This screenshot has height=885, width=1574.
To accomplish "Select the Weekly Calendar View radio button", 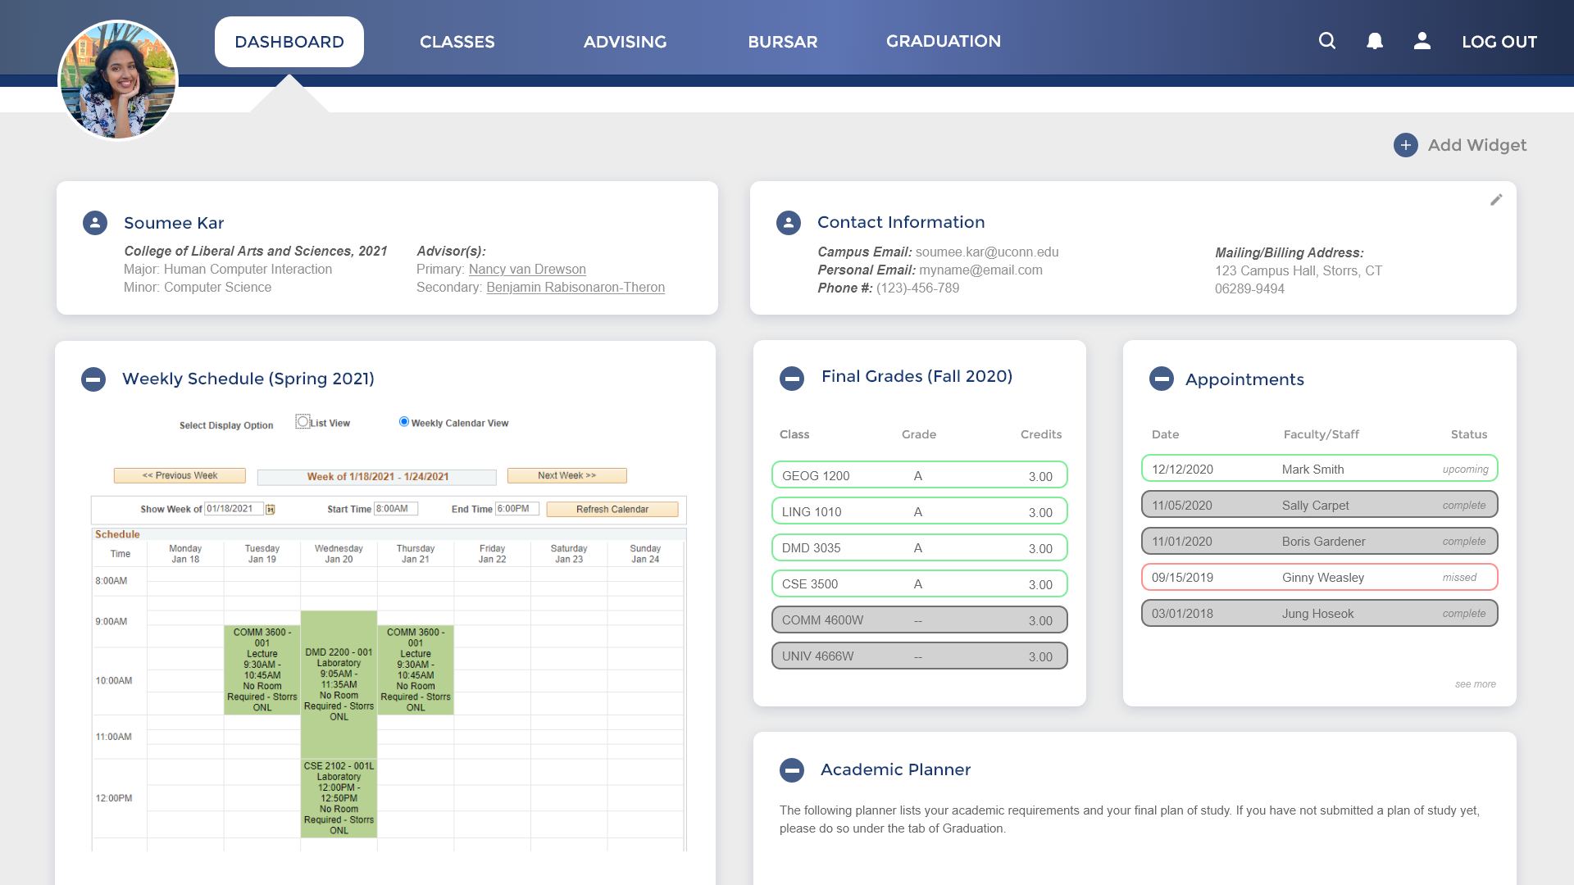I will pos(404,422).
